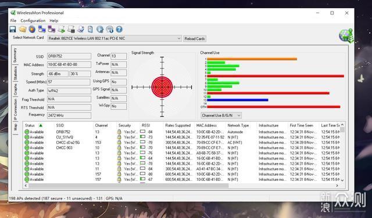This screenshot has height=218, width=372.
Task: Click the blue connected computers icon
Action: [x=42, y=30]
